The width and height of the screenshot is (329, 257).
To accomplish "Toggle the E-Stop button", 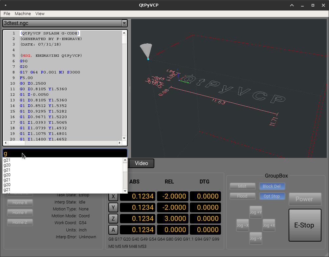I will point(305,225).
